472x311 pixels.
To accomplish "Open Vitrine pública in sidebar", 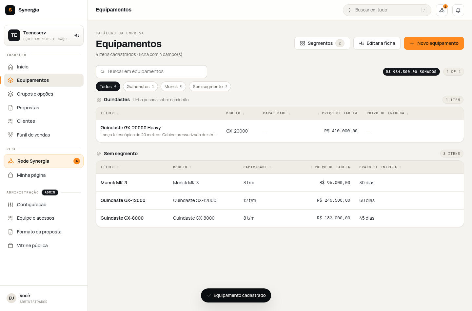I will (x=44, y=246).
